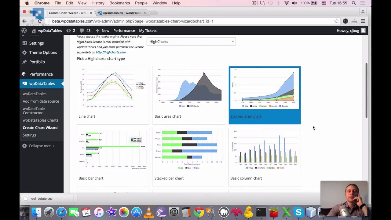Click the WordPress logo in admin bar
This screenshot has width=391, height=220.
pos(24,31)
